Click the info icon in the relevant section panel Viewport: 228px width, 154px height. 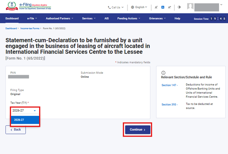[163, 72]
